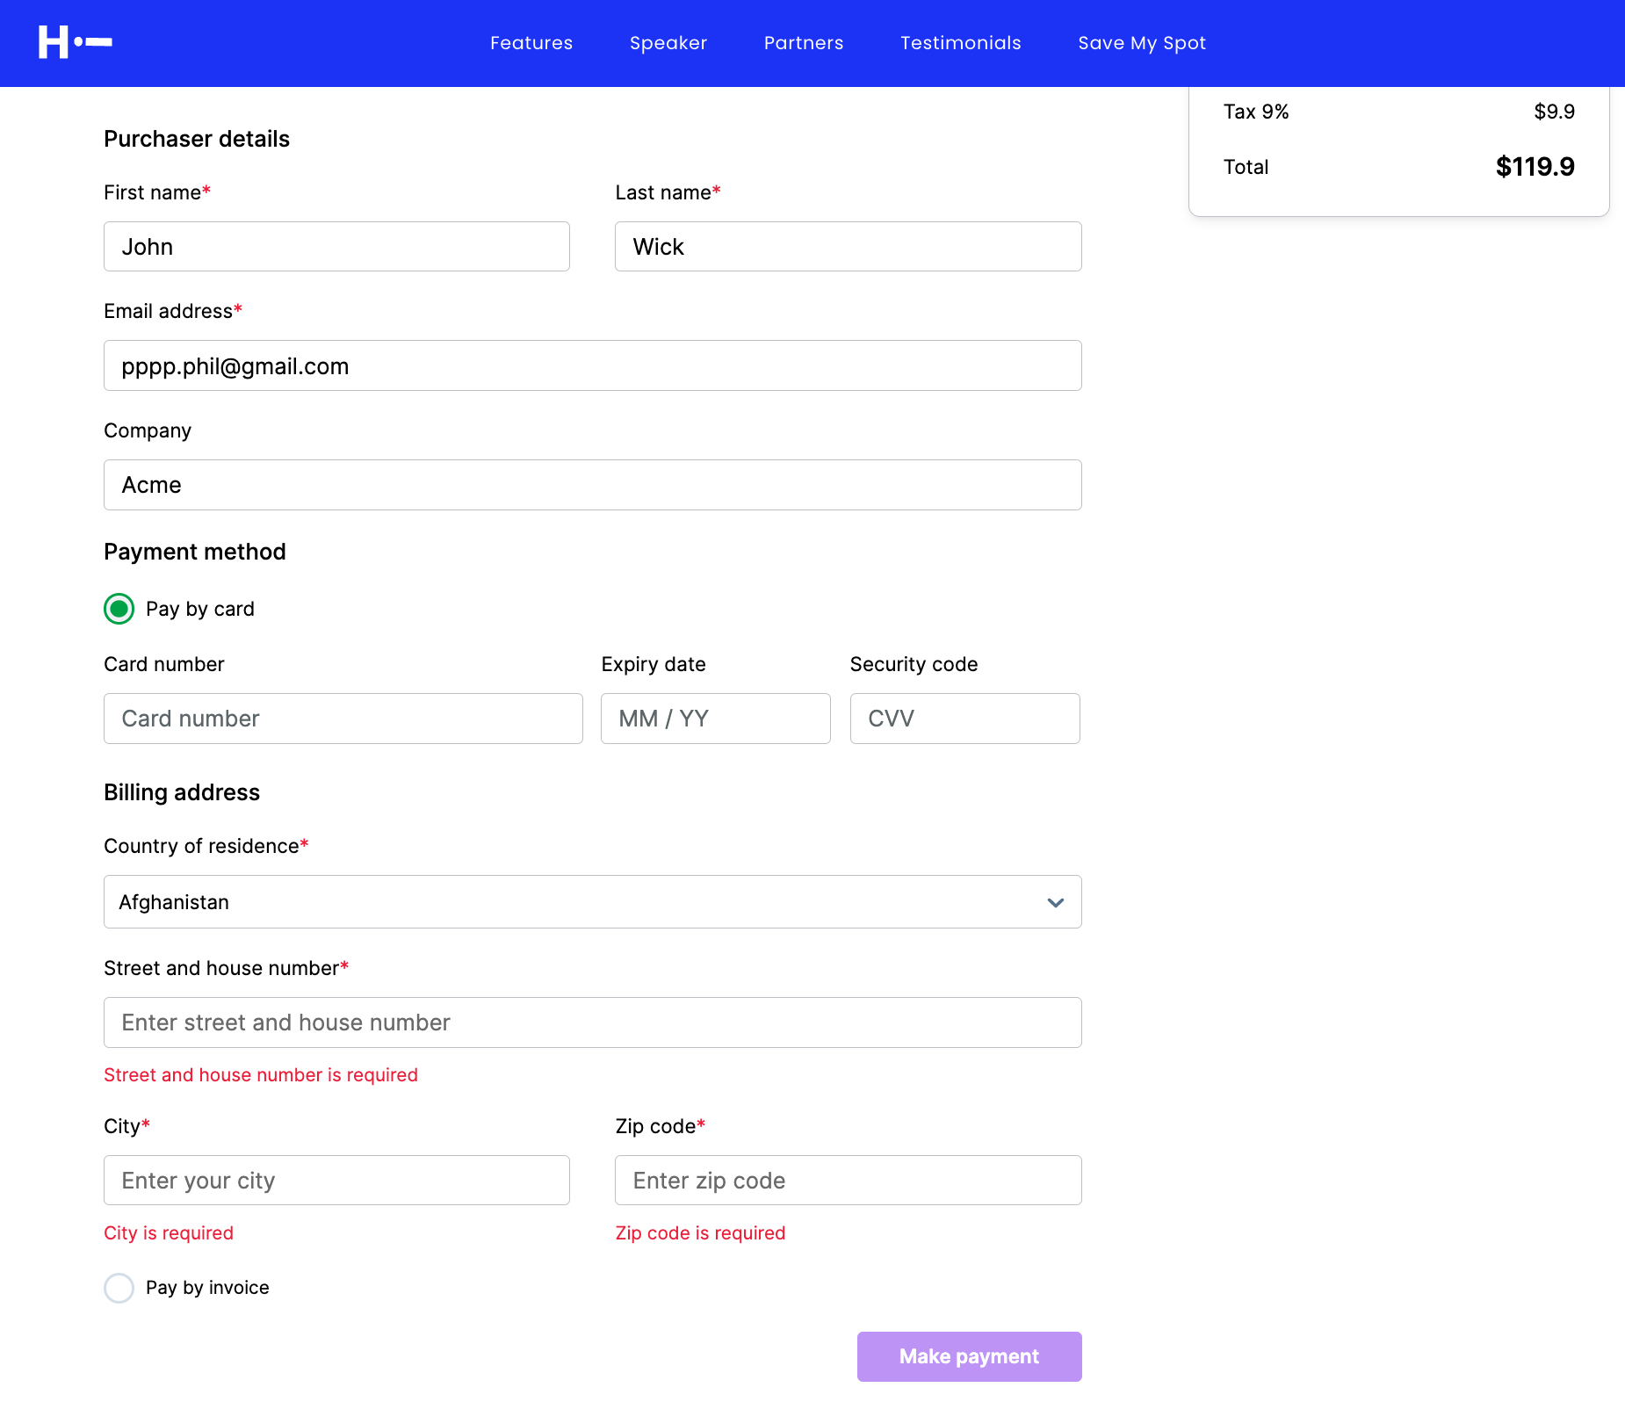Focus the Enter zip code field
This screenshot has height=1409, width=1625.
848,1181
